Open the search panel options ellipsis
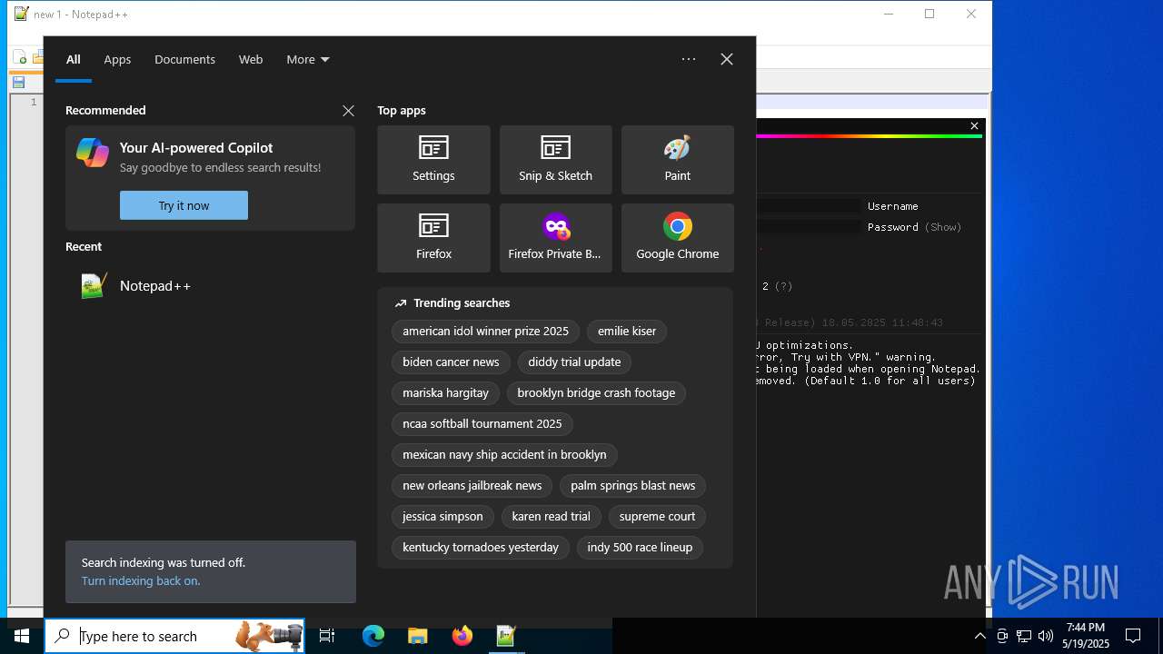This screenshot has height=654, width=1163. [689, 59]
